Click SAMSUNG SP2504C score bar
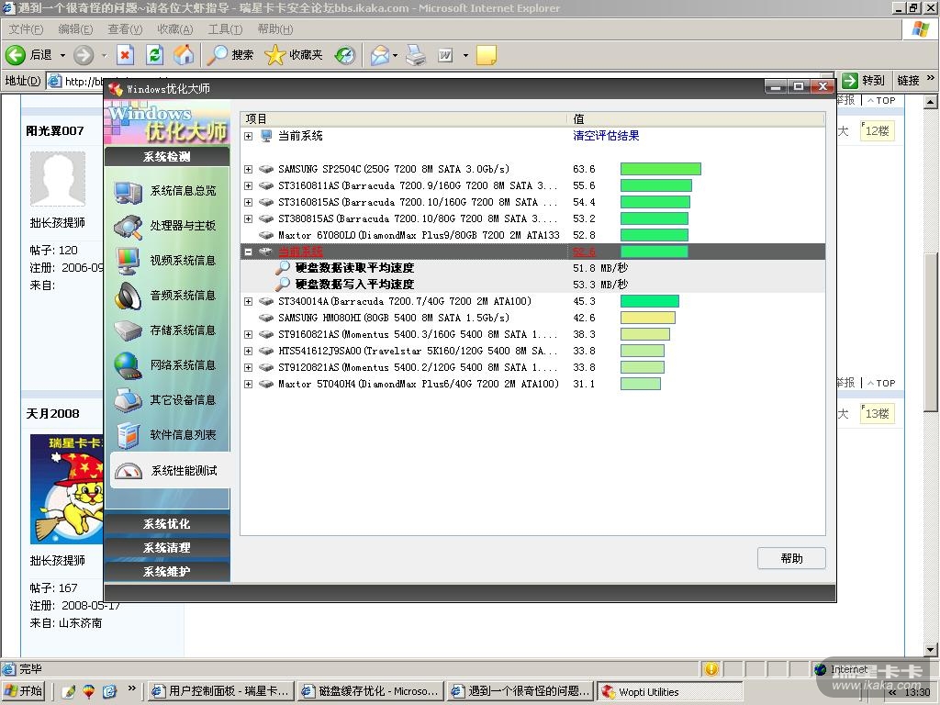This screenshot has width=940, height=705. tap(661, 169)
